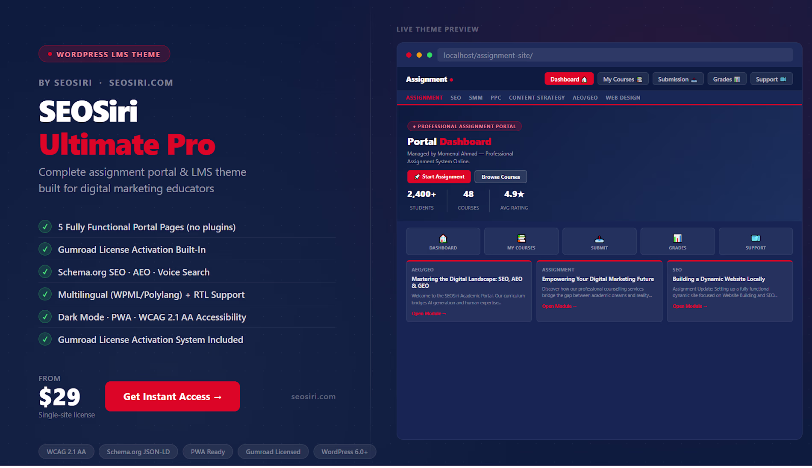Click checkmark beside 5 Fully Functional Portal Pages
This screenshot has width=812, height=468.
click(45, 227)
